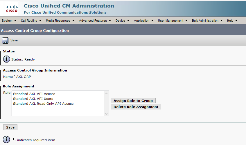Click Delete Role Assignment button
Image resolution: width=246 pixels, height=145 pixels.
136,107
